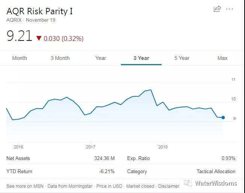Open the See more on MSN link

(x=25, y=186)
